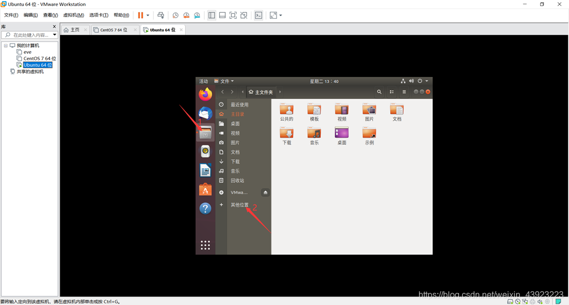The width and height of the screenshot is (569, 305).
Task: Click the message log note icon
Action: coord(558,301)
